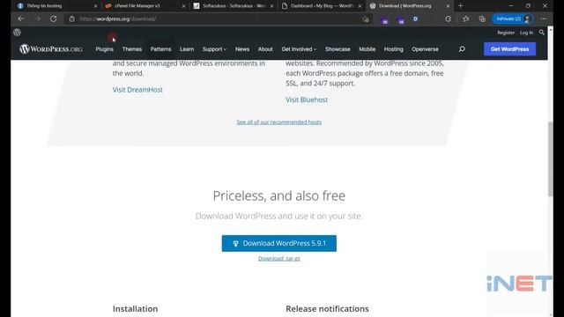Screen dimensions: 564x317
Task: Open the About menu item
Action: (x=265, y=49)
